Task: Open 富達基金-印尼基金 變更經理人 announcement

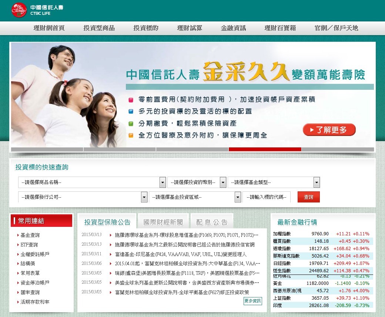Action: click(181, 254)
